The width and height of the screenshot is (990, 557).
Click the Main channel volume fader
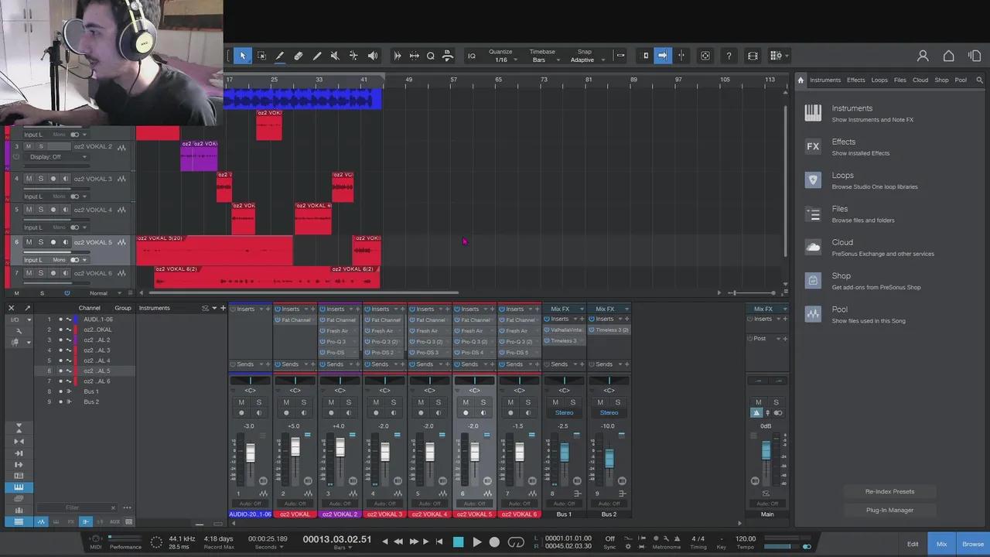[x=766, y=450]
